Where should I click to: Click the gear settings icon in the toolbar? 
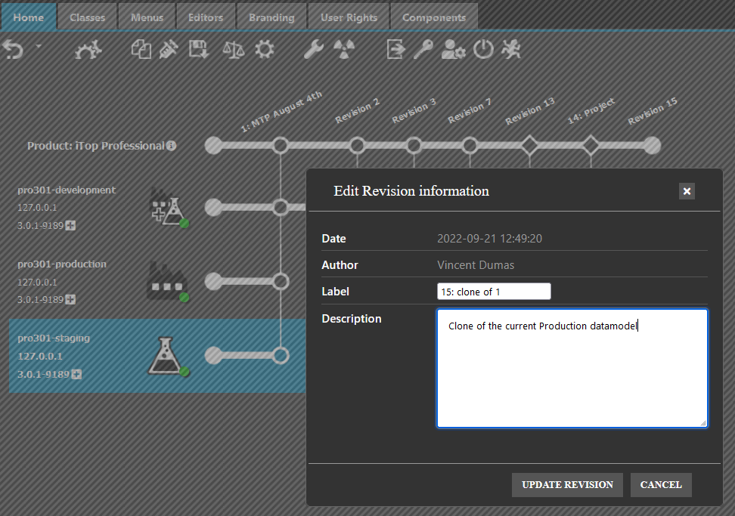264,48
